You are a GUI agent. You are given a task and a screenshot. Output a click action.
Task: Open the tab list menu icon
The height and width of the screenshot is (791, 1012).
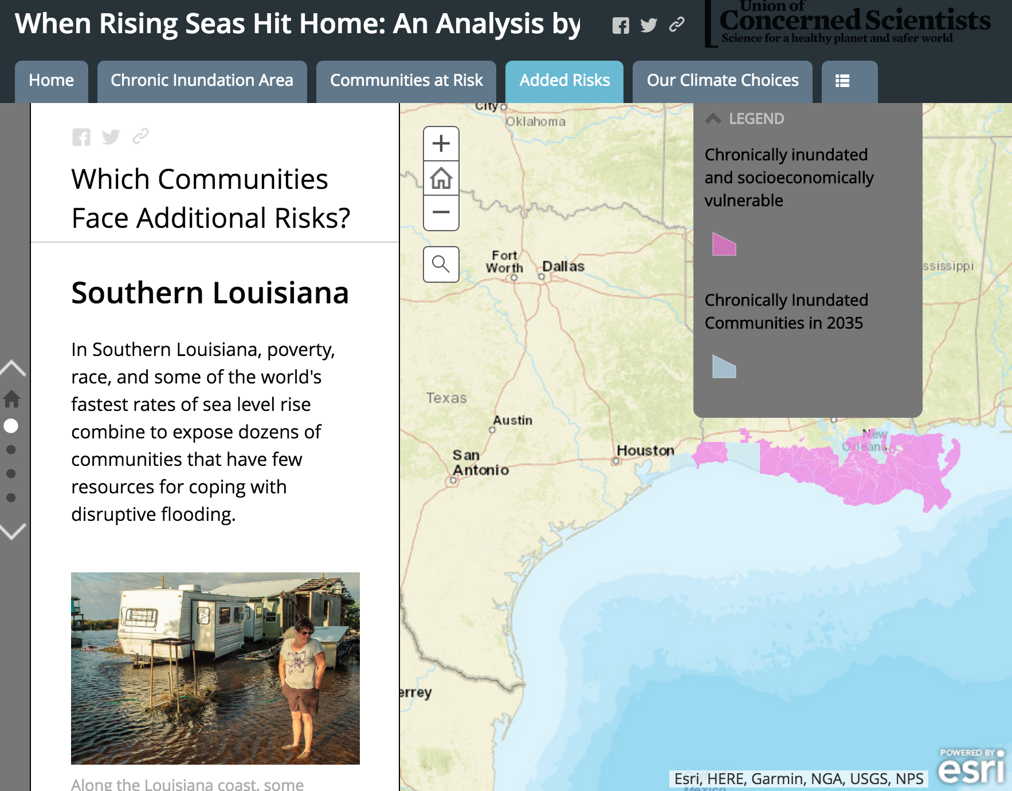(x=842, y=81)
